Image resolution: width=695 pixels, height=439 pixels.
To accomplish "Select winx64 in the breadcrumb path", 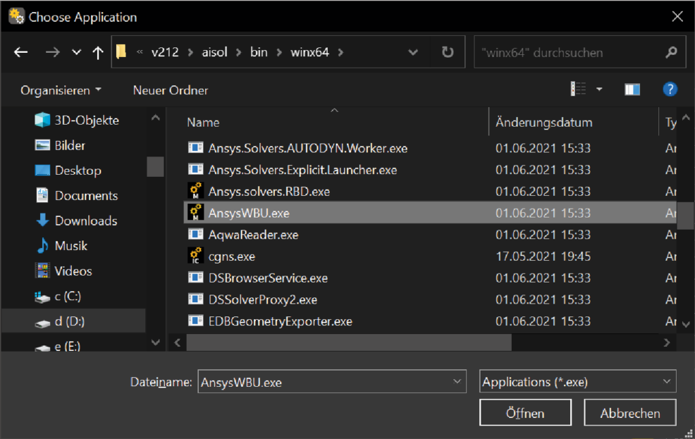I will [309, 52].
